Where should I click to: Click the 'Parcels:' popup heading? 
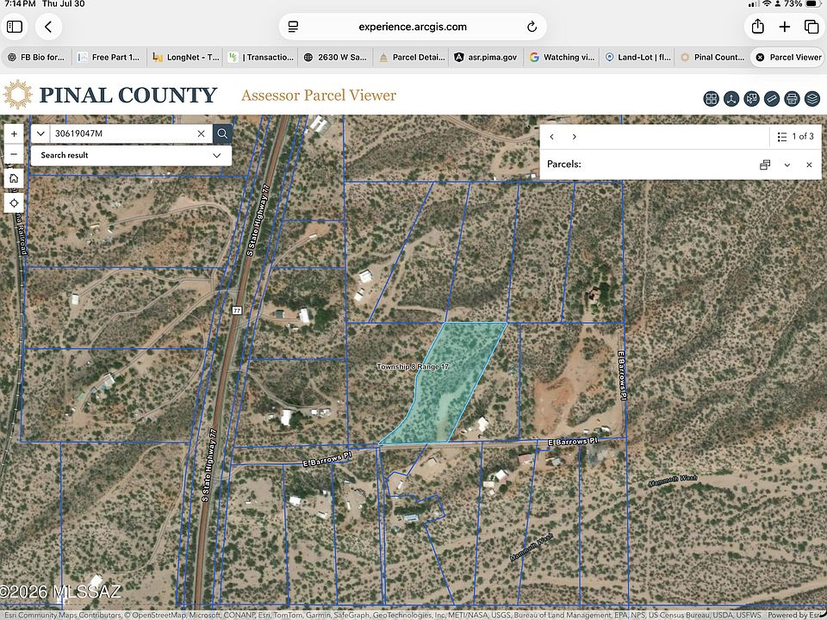click(x=563, y=164)
